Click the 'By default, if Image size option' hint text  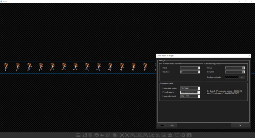(225, 92)
